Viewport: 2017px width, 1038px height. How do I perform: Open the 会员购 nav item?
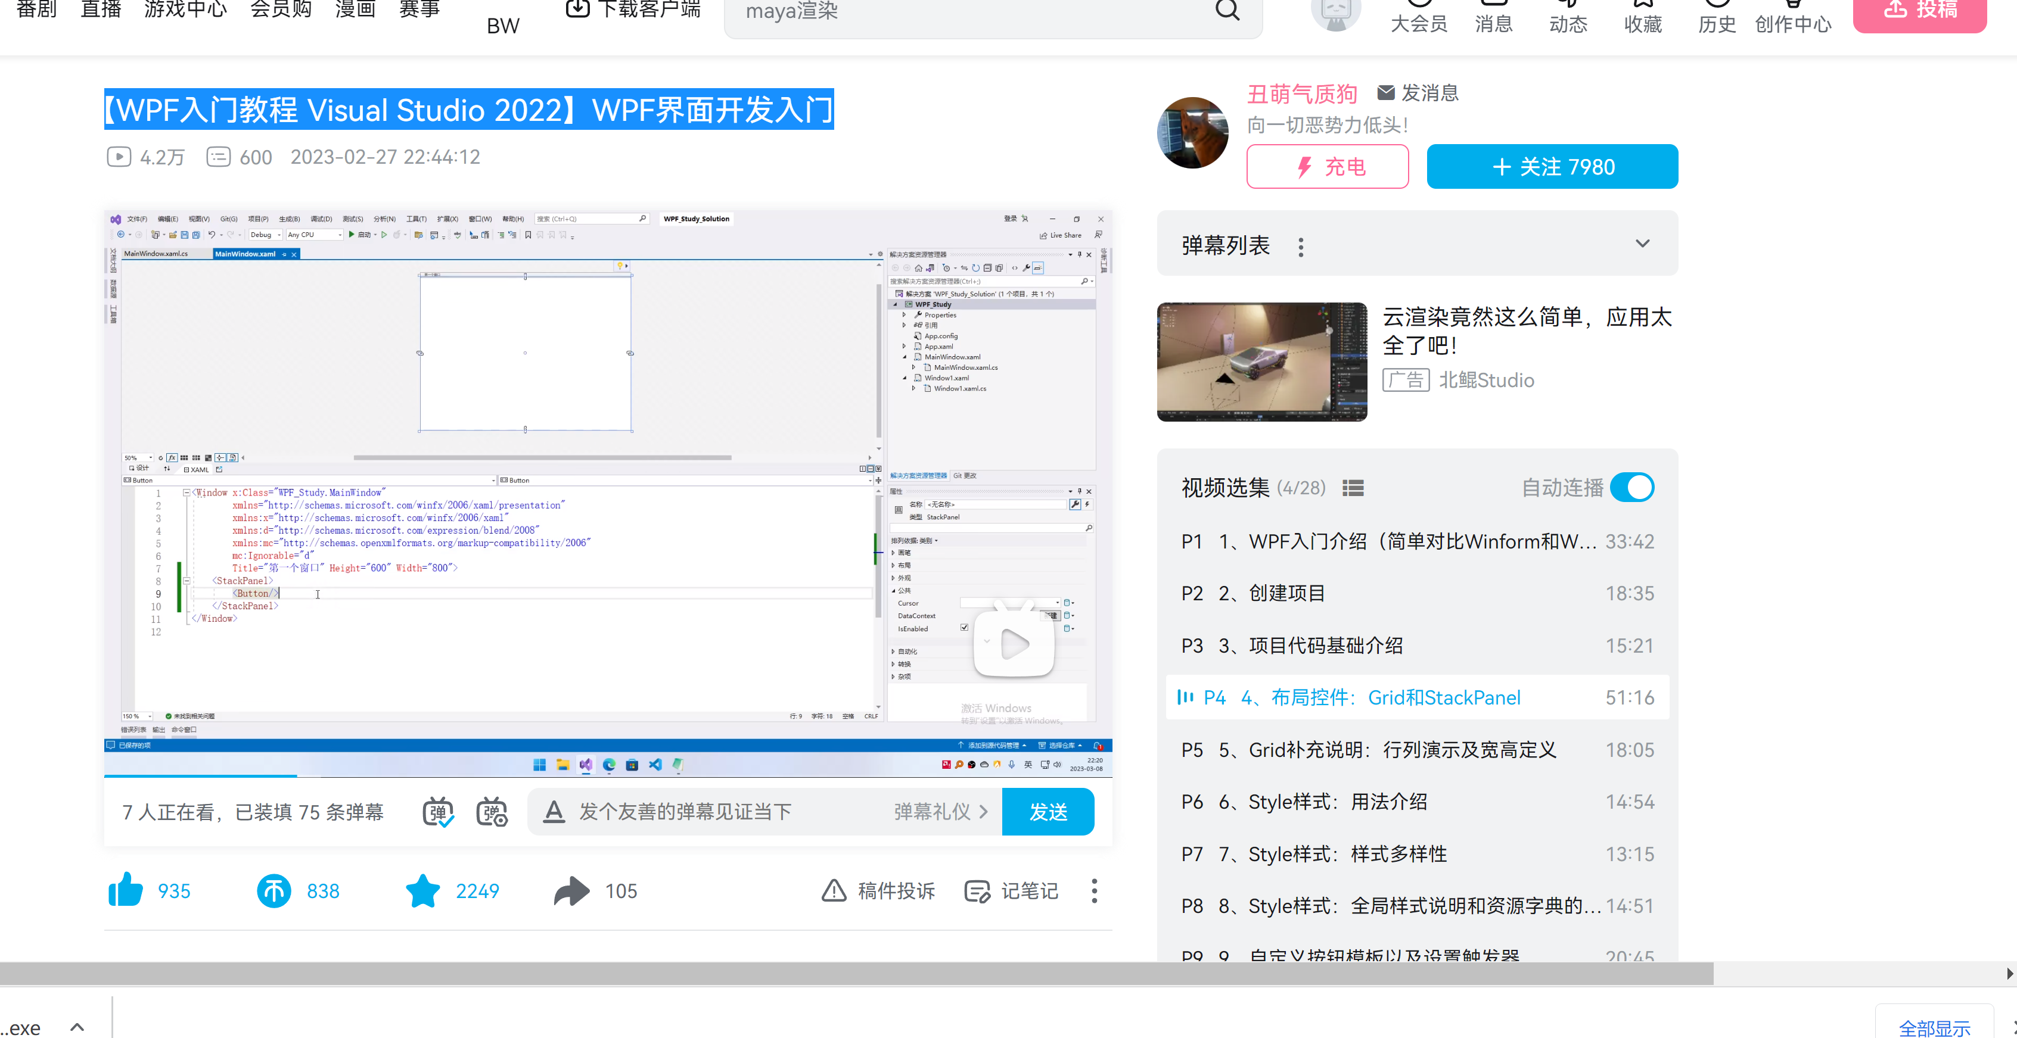pos(281,8)
